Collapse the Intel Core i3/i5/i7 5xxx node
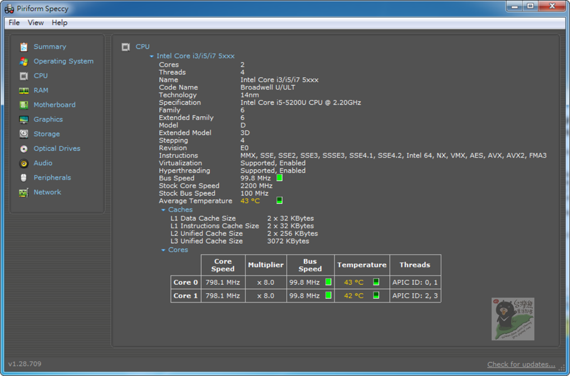Screen dimensions: 570x376 click(x=151, y=56)
